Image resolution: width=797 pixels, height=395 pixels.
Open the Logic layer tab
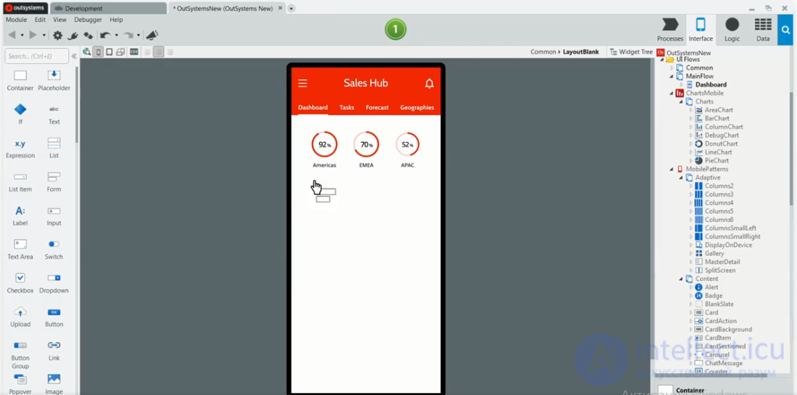[732, 30]
